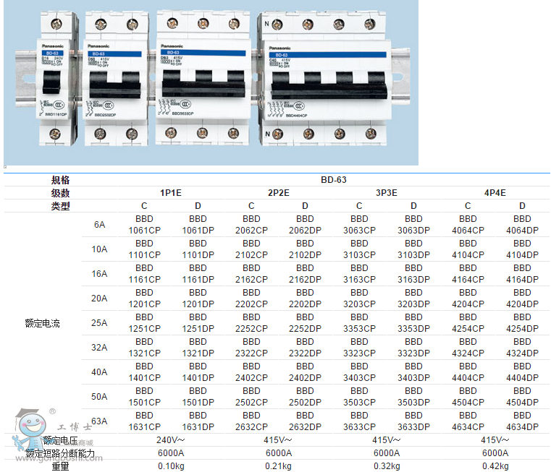Select model cell BBD 3633DP
551x472 pixels.
(413, 421)
